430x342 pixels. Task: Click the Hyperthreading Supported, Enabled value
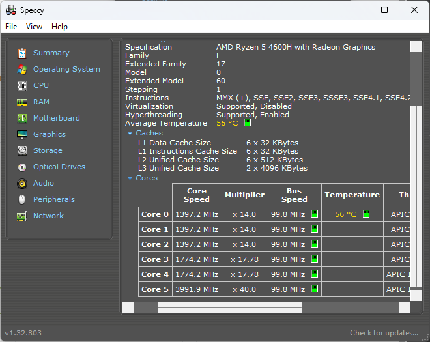coord(253,115)
